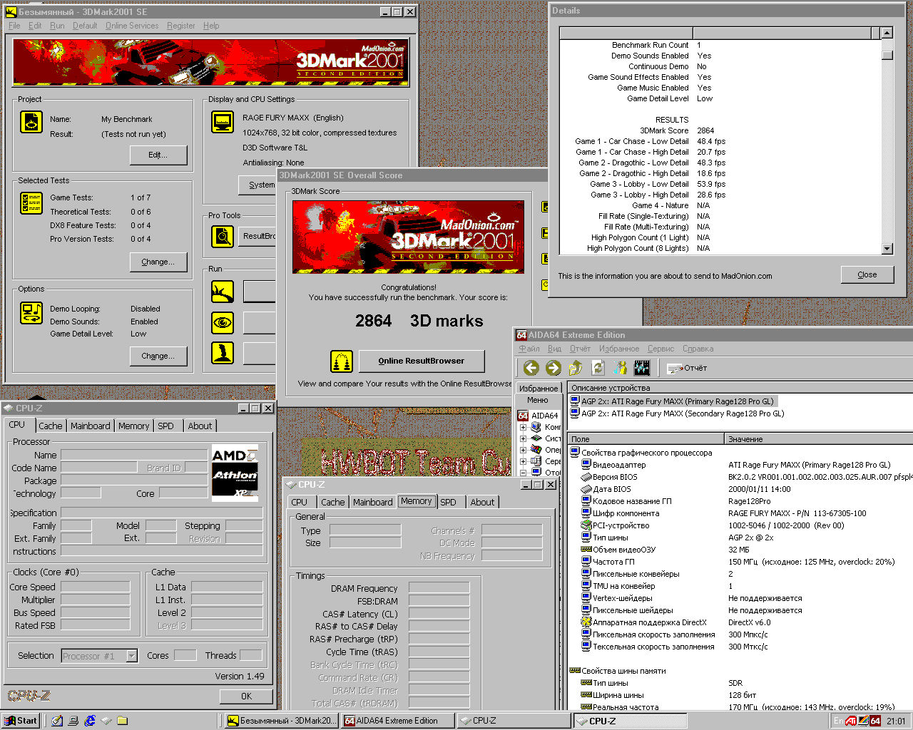Expand the second AIDA64 tree node
The width and height of the screenshot is (913, 730).
523,439
